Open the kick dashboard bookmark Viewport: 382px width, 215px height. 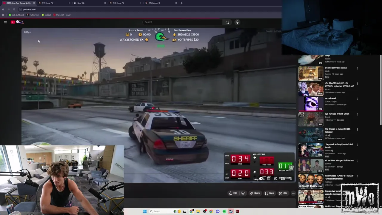point(16,15)
